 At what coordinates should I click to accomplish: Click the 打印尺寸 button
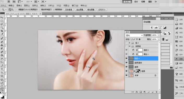tap(102, 10)
